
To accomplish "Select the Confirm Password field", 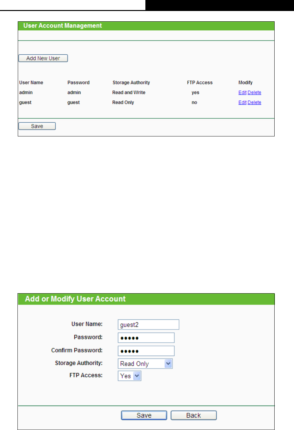I will click(x=146, y=351).
